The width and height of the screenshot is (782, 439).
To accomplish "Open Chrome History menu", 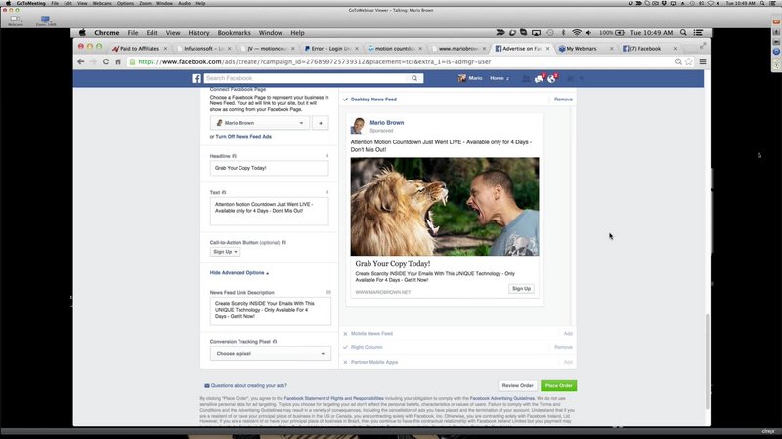I will coord(198,33).
